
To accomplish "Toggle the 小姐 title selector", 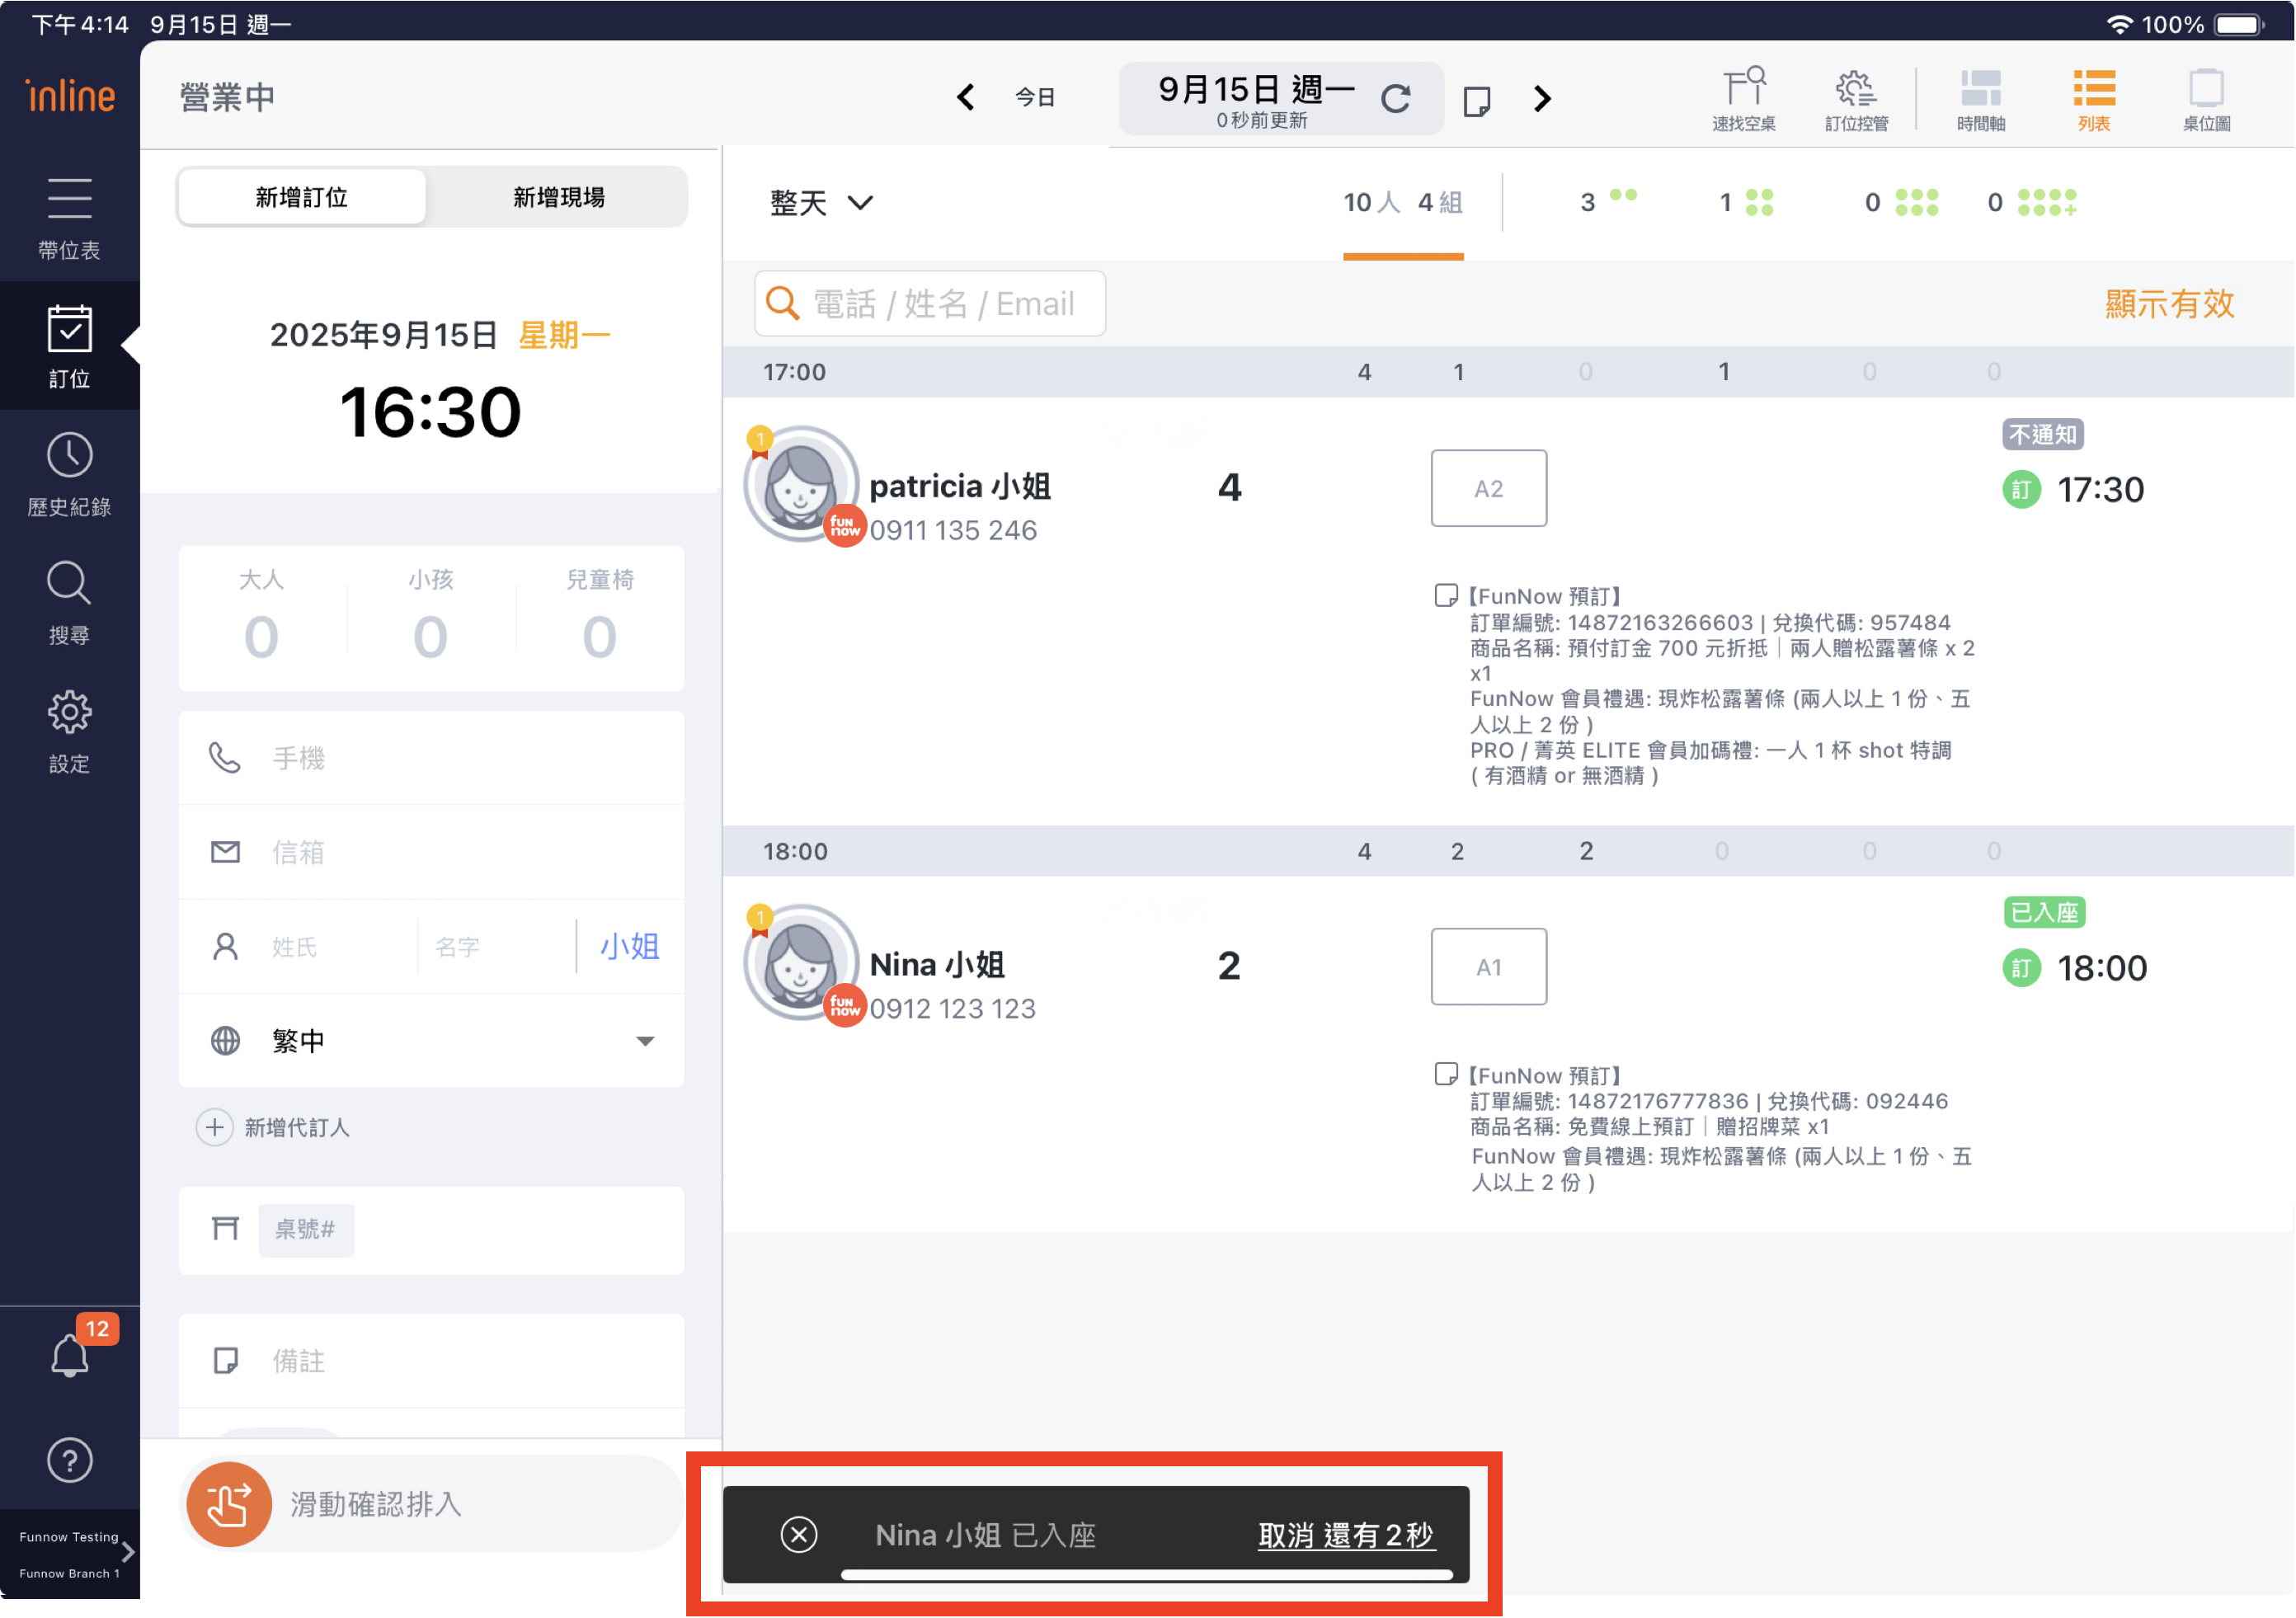I will [629, 946].
